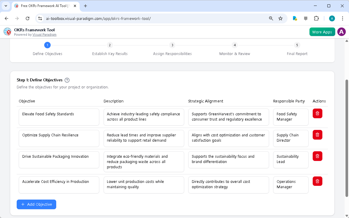This screenshot has width=349, height=218.
Task: Open step 4 Monitor & Review
Action: tap(235, 45)
